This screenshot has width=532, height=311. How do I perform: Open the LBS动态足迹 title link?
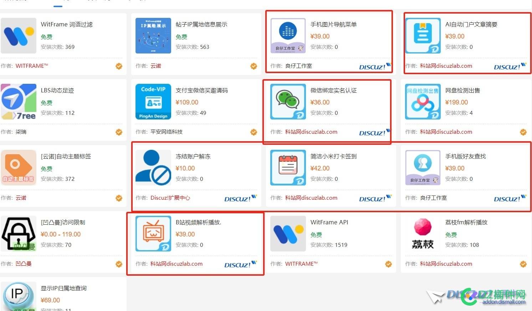(57, 90)
